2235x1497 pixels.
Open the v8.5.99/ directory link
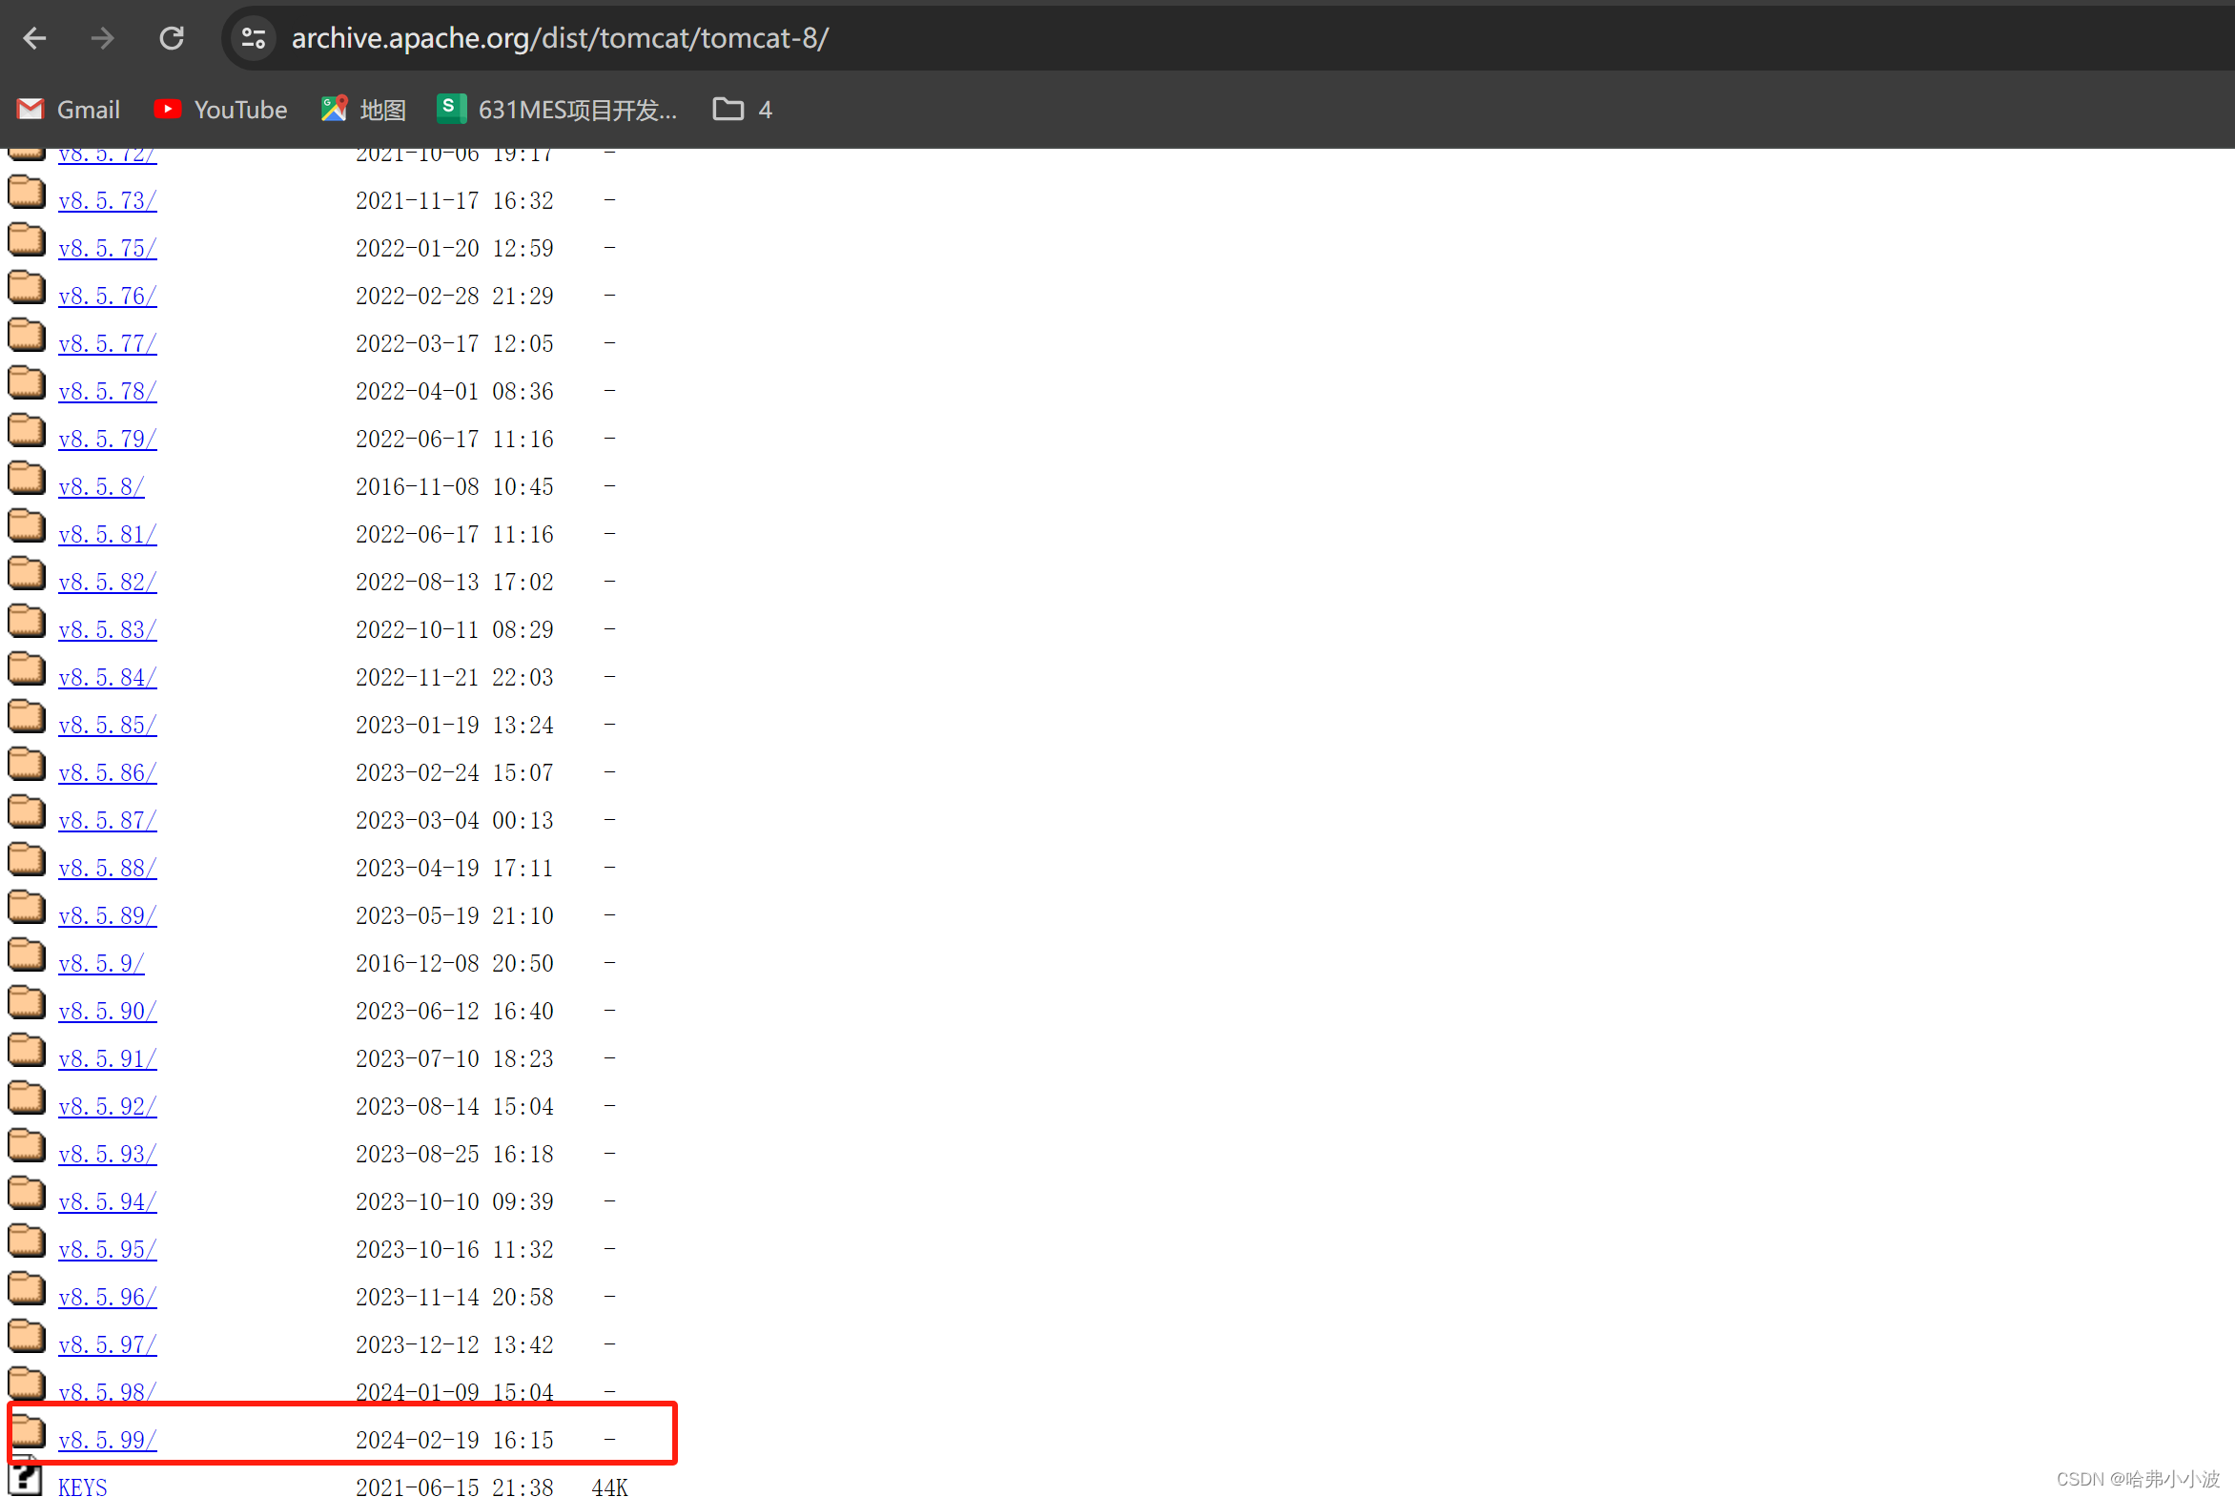click(107, 1440)
